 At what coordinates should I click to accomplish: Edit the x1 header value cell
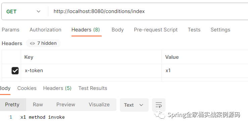click(205, 71)
